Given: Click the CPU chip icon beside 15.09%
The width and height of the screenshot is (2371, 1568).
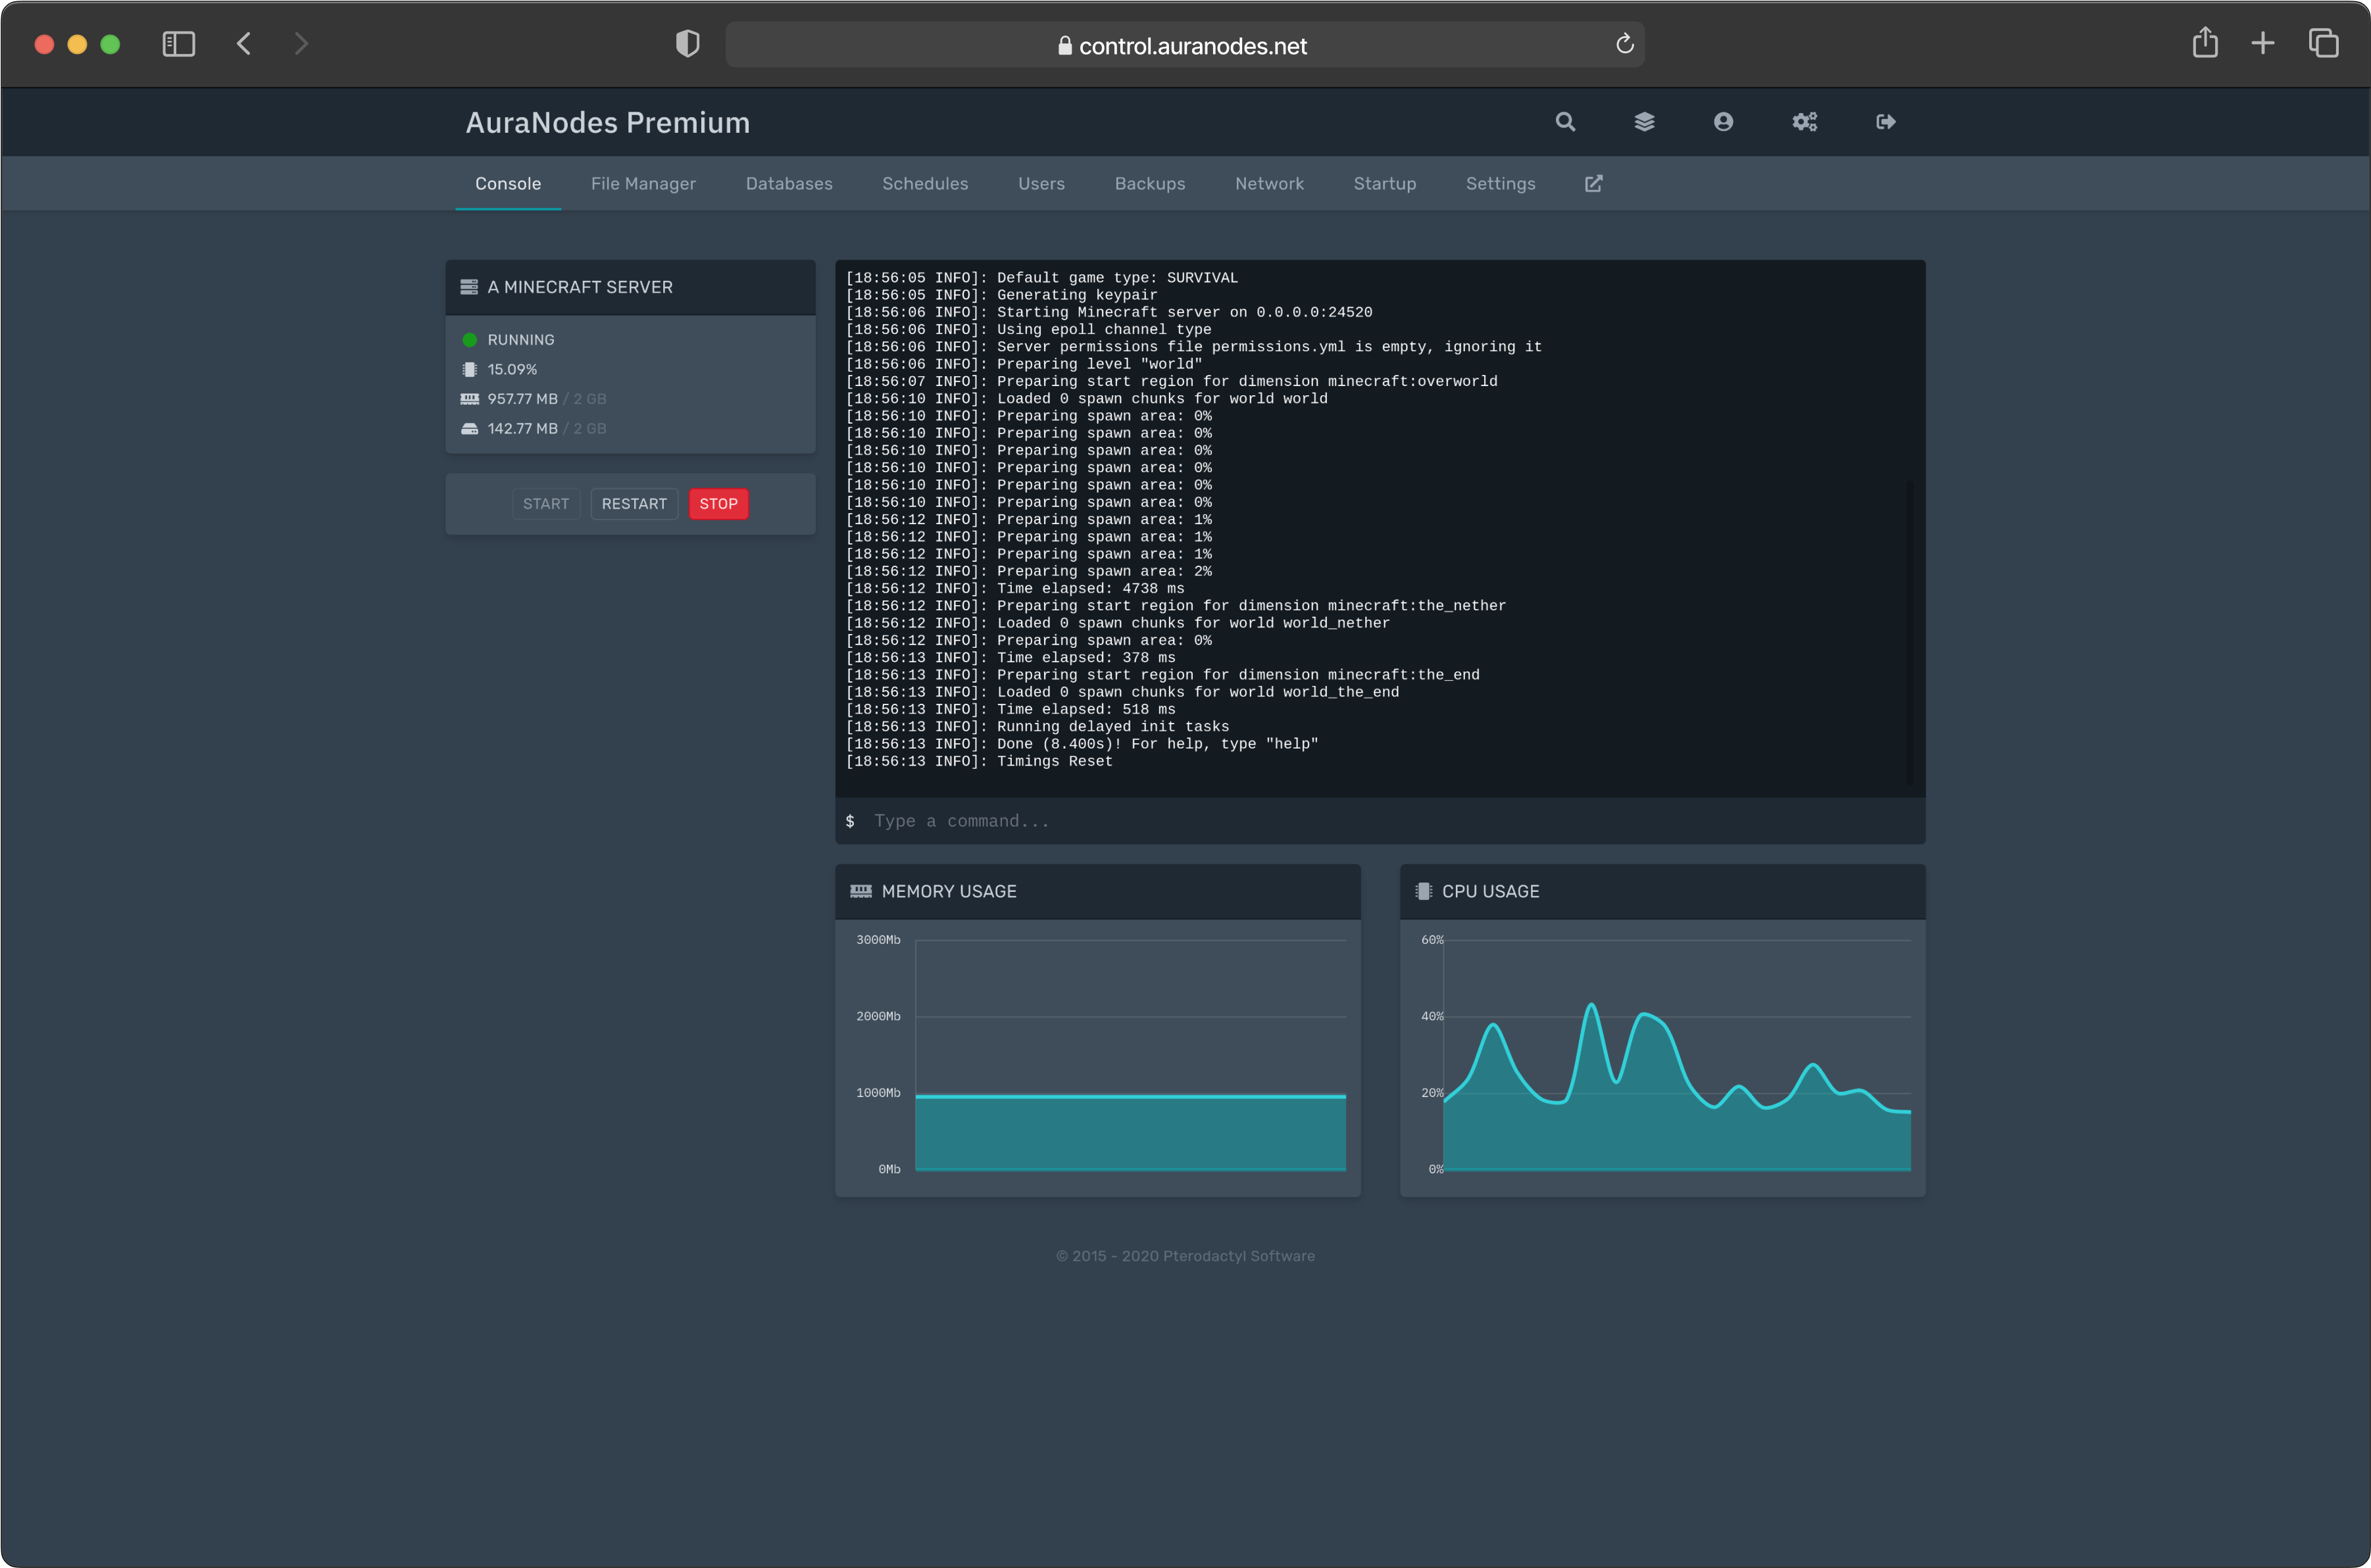Looking at the screenshot, I should tap(469, 369).
